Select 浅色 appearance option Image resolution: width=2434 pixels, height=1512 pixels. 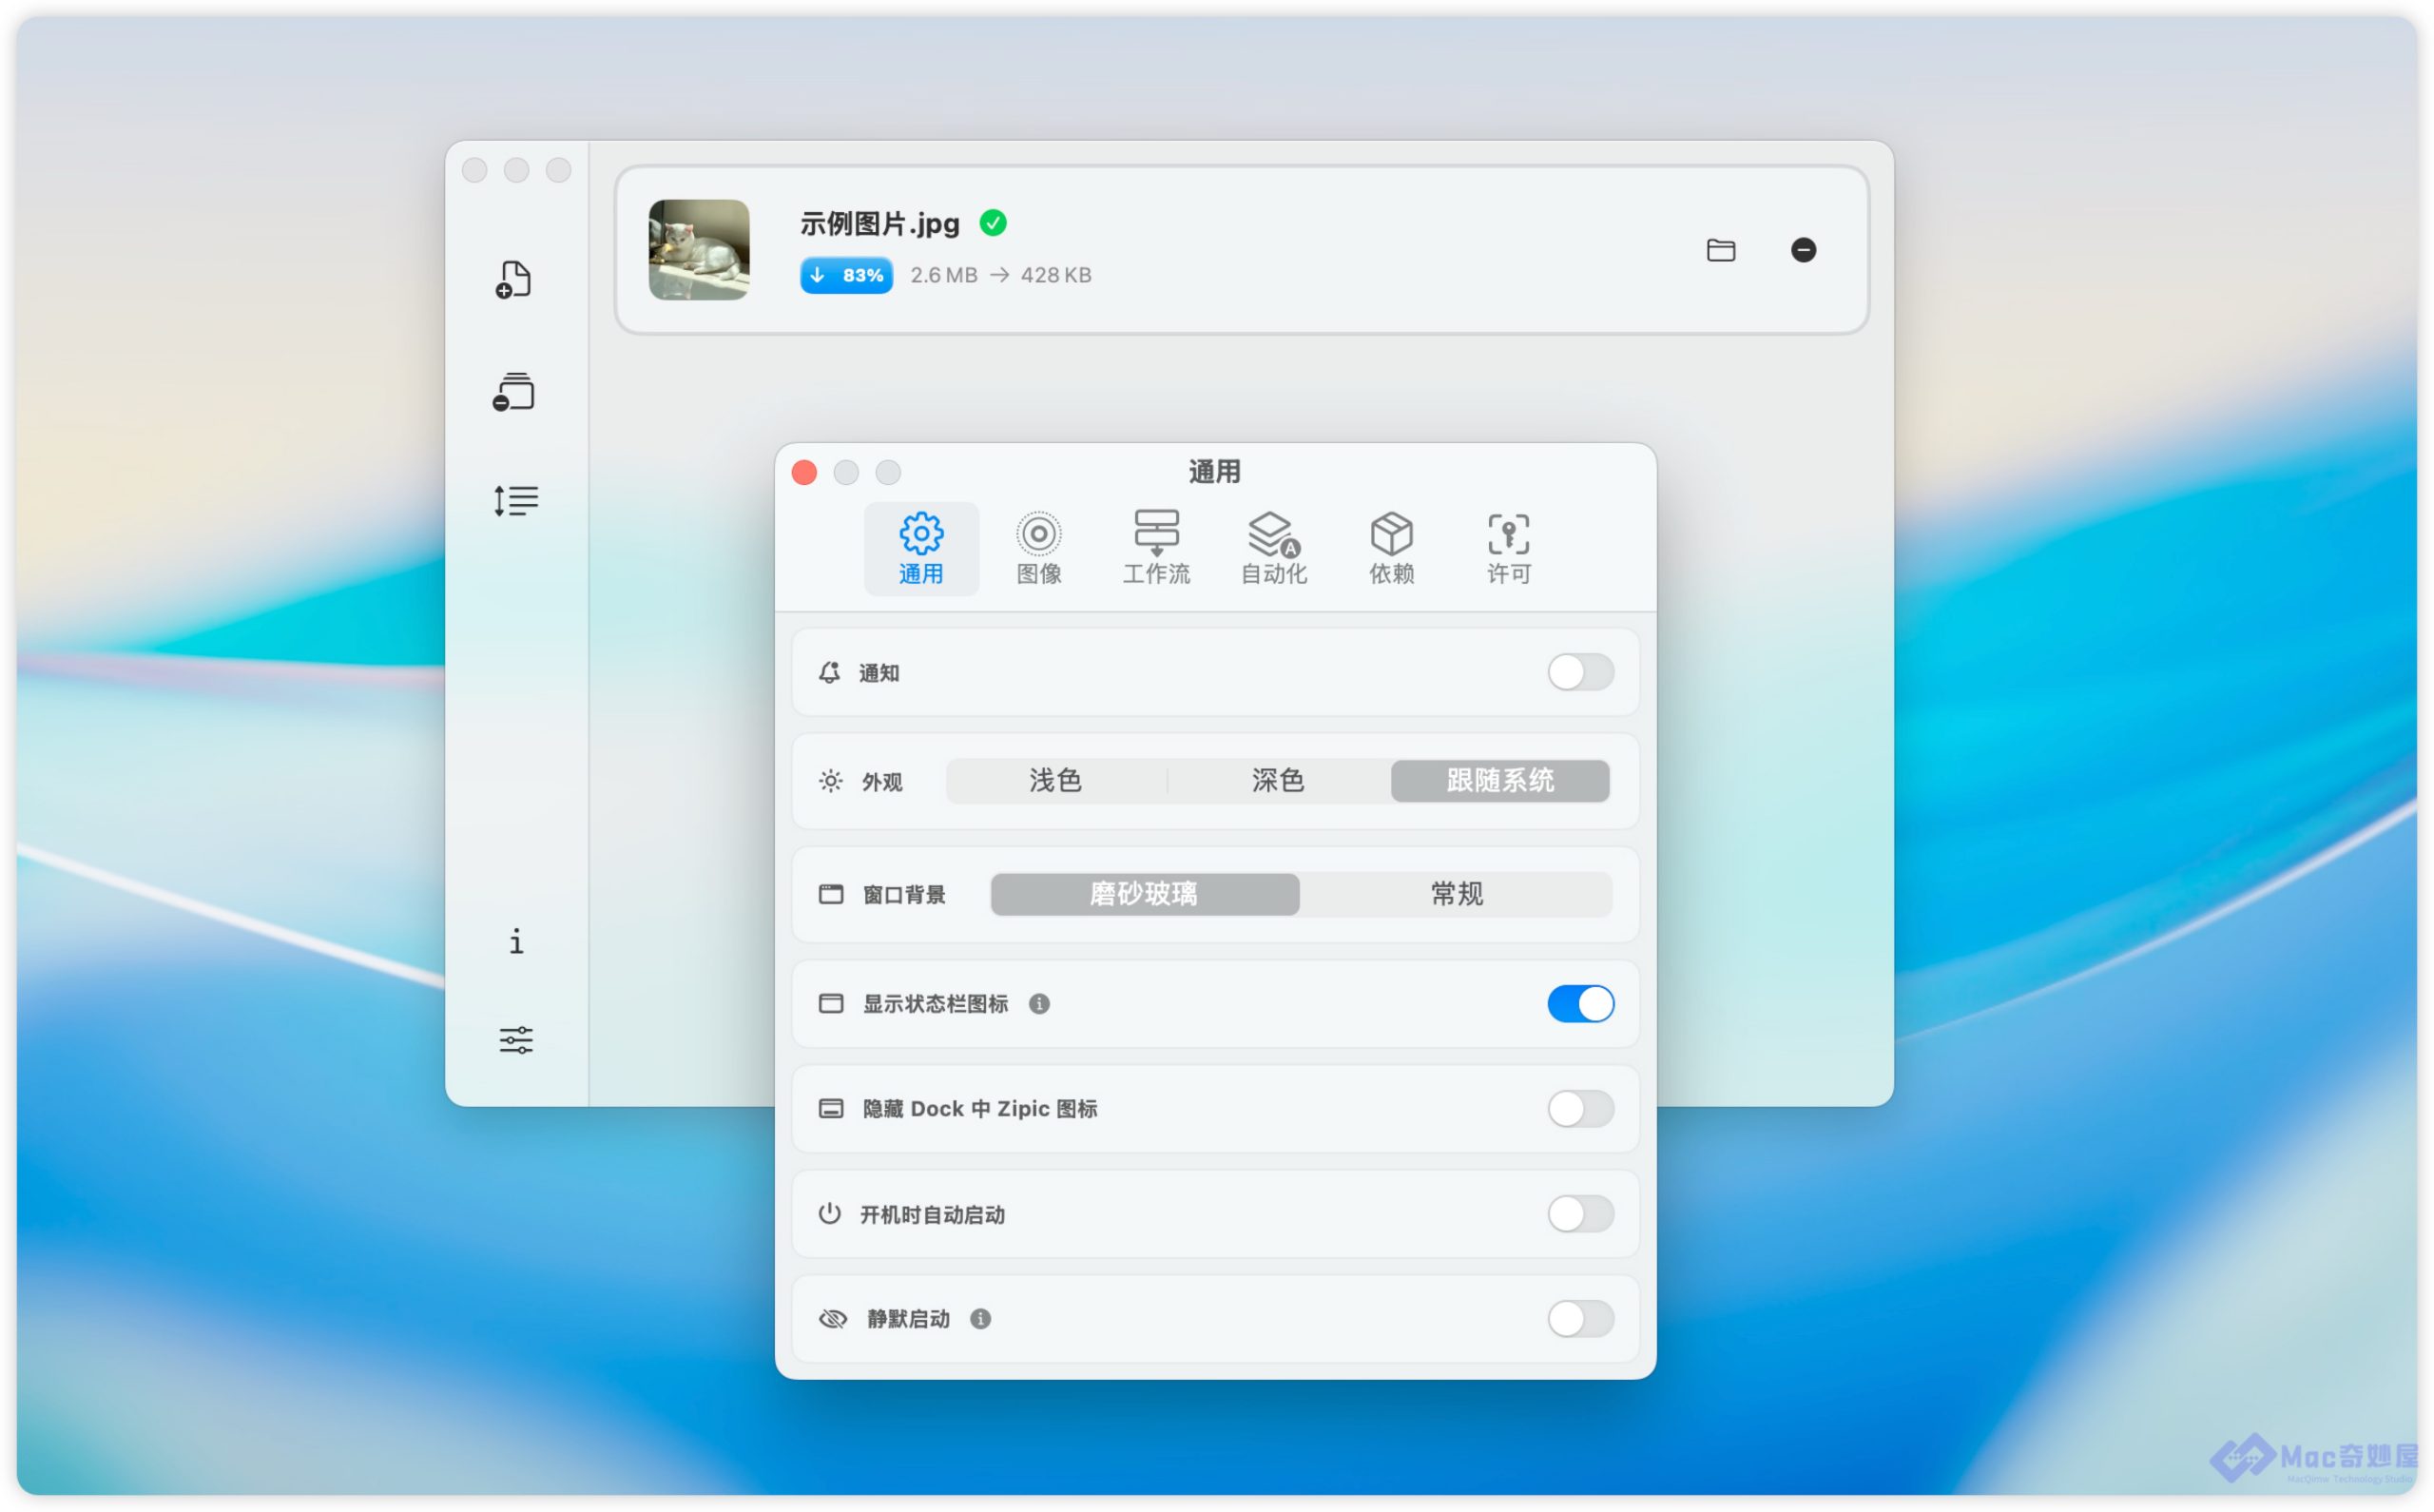(1055, 780)
